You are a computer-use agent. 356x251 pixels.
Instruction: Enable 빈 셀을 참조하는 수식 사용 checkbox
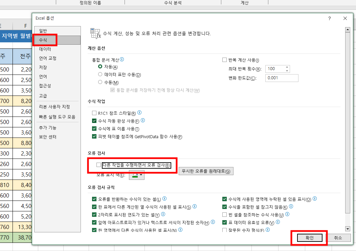[225, 215]
